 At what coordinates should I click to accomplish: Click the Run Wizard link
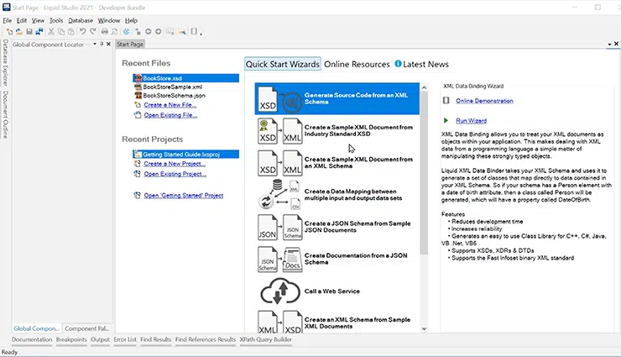(471, 121)
